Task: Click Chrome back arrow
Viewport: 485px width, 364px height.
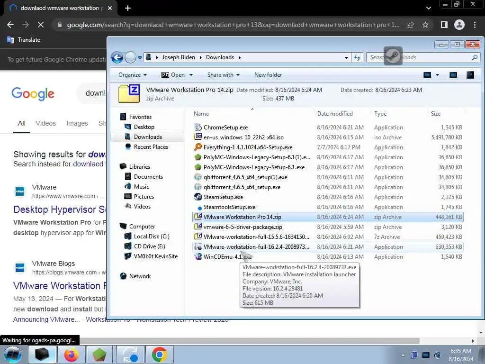Action: [10, 25]
